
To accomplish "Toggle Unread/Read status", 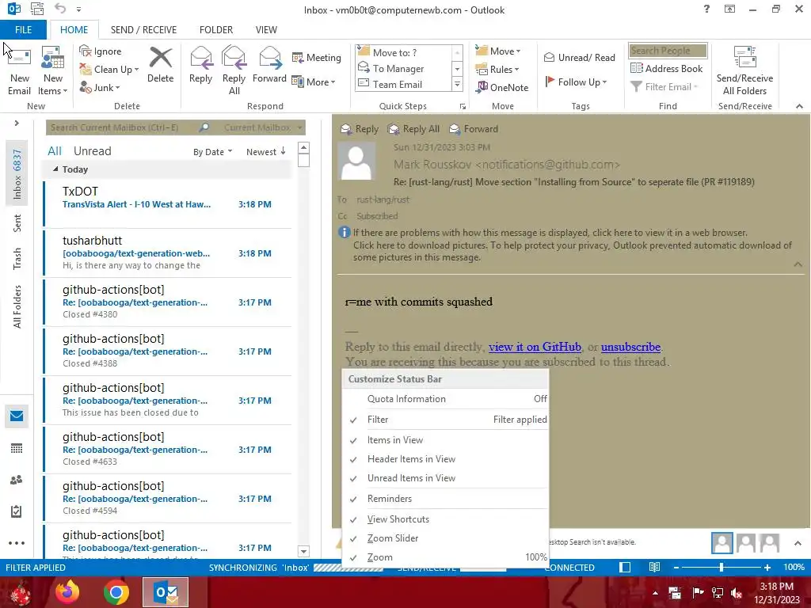I will click(579, 57).
